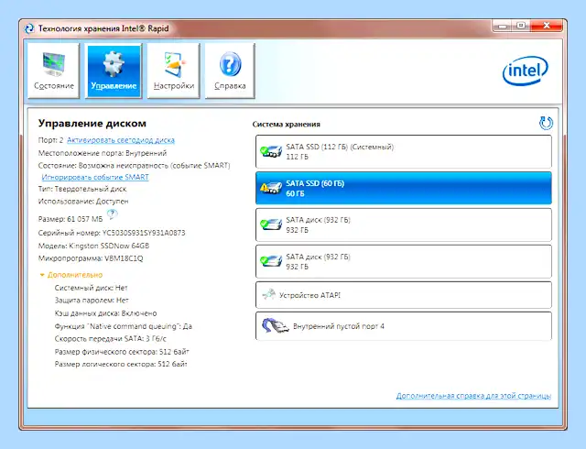Click Скорость передачи SATA: 3 Гб/с
This screenshot has width=586, height=449.
(110, 339)
